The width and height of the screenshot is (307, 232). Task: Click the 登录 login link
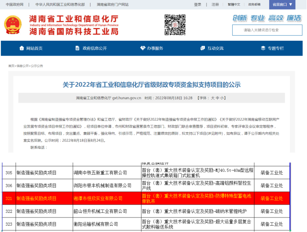click(197, 5)
